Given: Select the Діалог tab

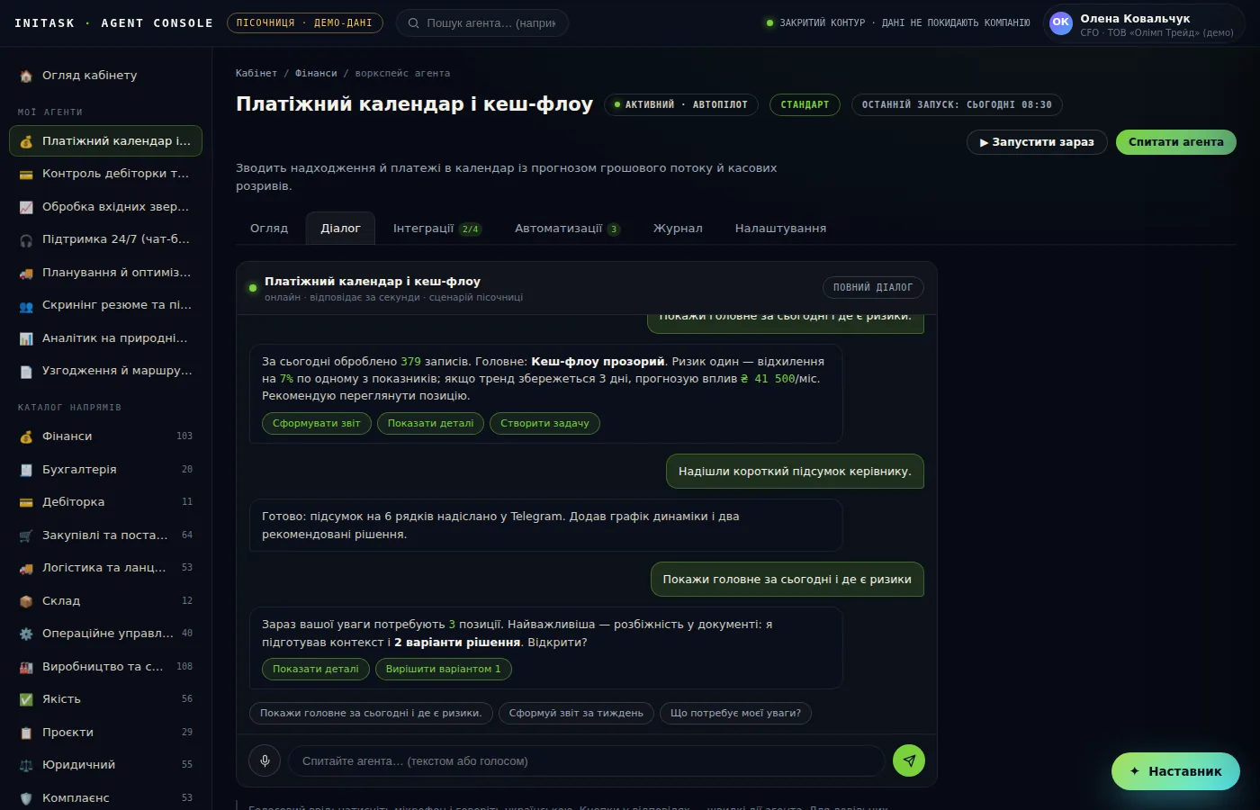Looking at the screenshot, I should coord(340,229).
